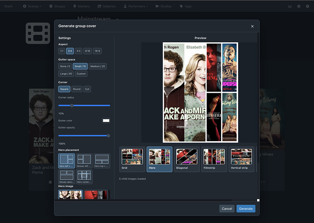Open the statistics chart icon in navbar
The height and width of the screenshot is (223, 314).
[x=290, y=6]
